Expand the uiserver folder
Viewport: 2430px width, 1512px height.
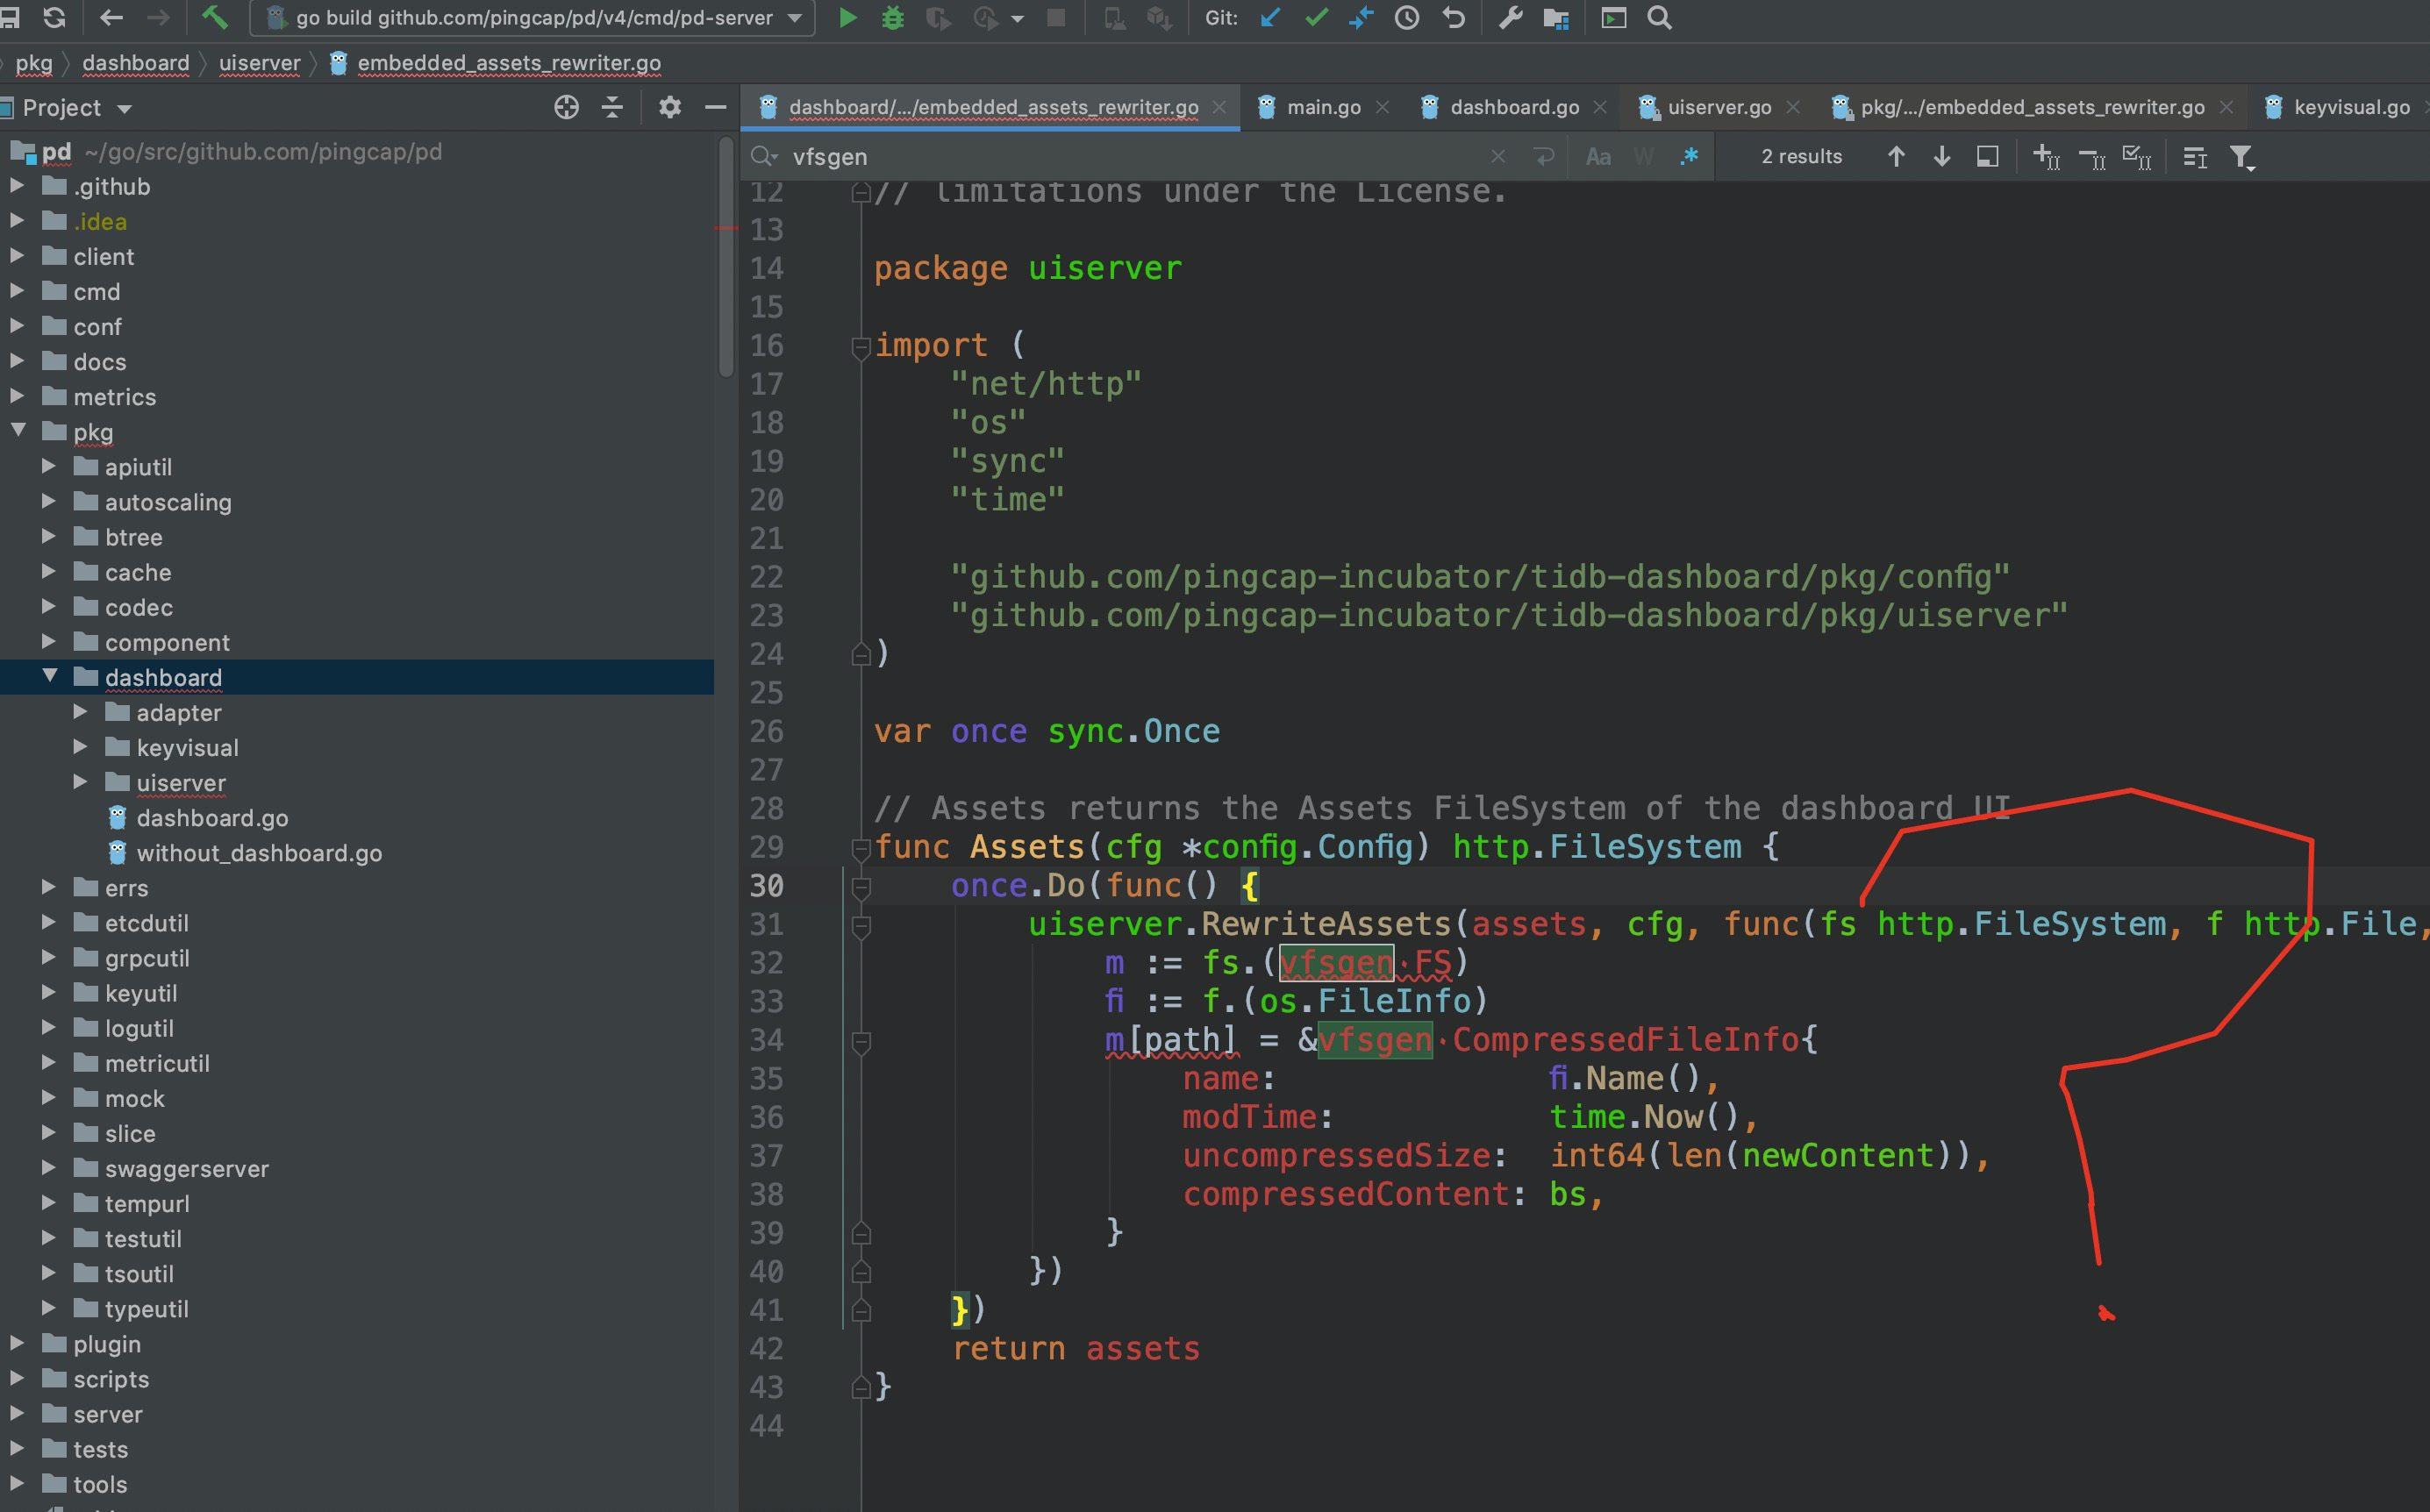click(81, 782)
